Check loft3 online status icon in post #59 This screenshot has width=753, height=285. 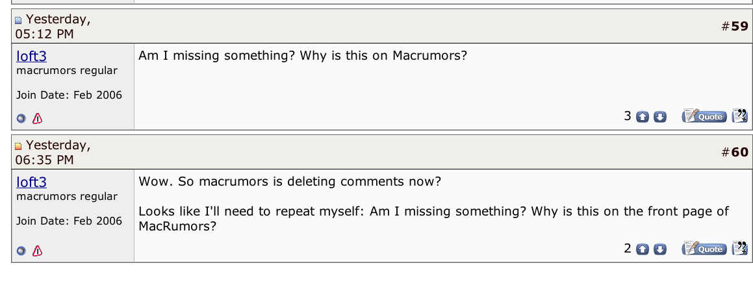pos(21,119)
